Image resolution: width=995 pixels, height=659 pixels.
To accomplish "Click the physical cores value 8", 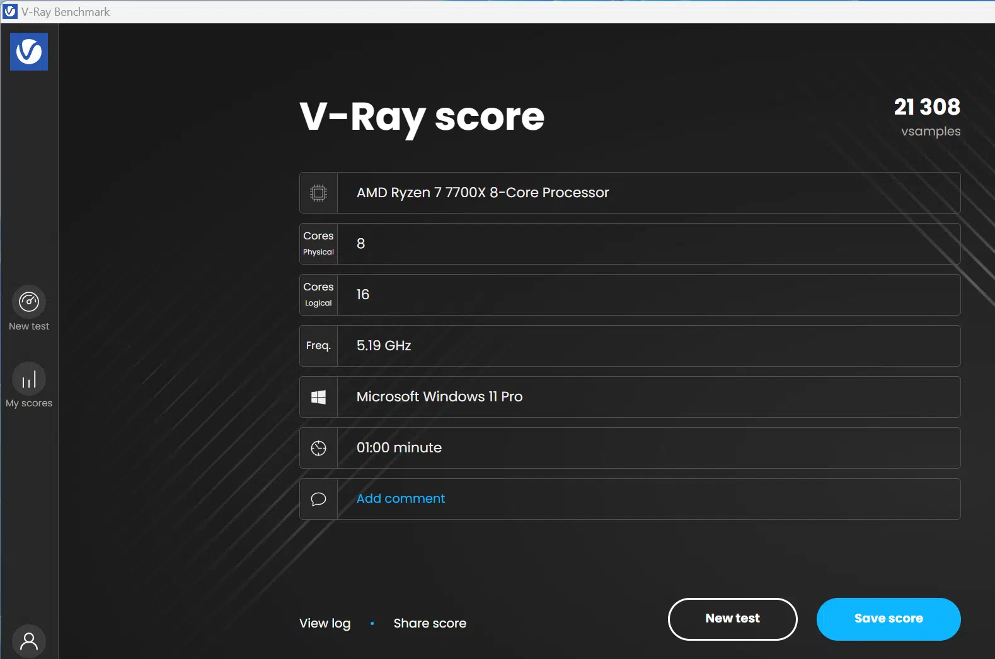I will 360,244.
